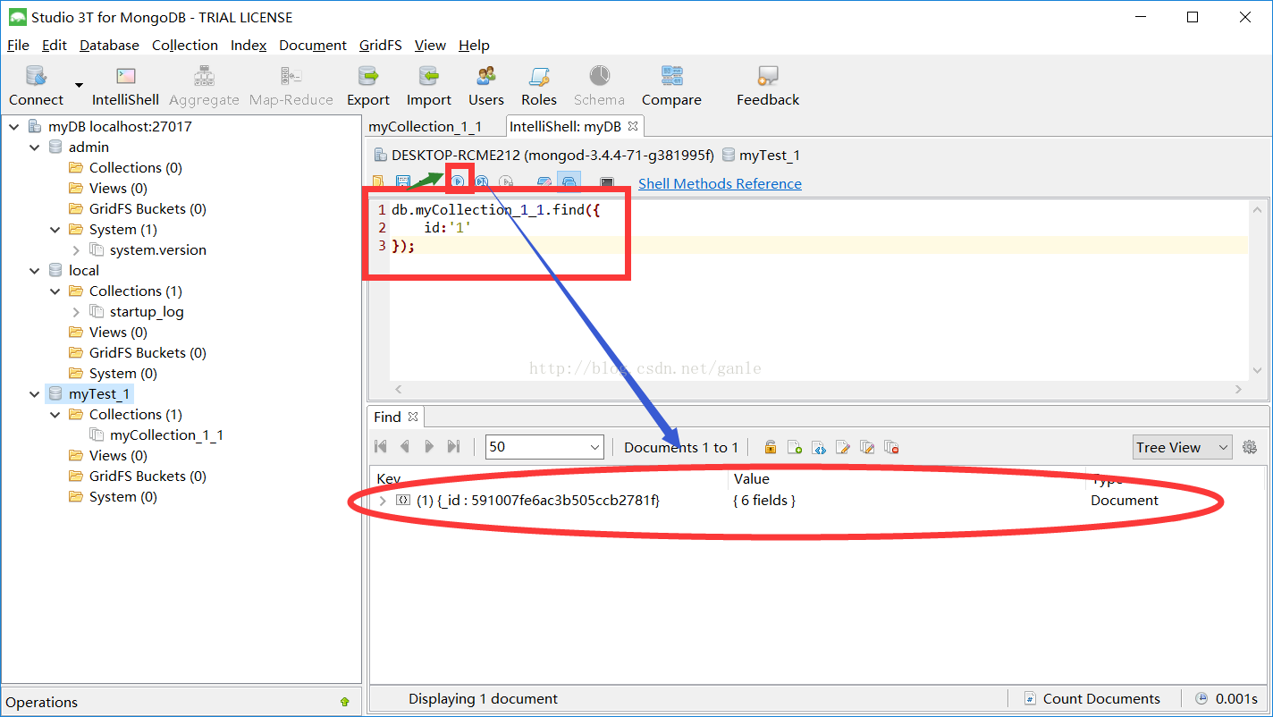The height and width of the screenshot is (717, 1273).
Task: Expand the system.version collection
Action: pyautogui.click(x=76, y=250)
